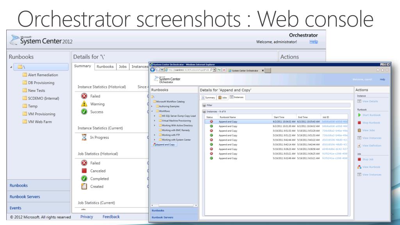
Task: Click View Instances under the Job actions
Action: click(369, 175)
